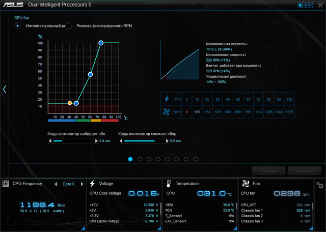The image size is (326, 232).
Task: Go to the fourth fan page dot
Action: (x=158, y=159)
